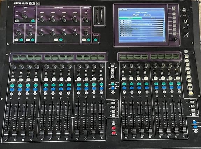Tap the first frequency knob of the Parametric EQ
Image resolution: width=201 pixels, height=149 pixels.
point(41,20)
